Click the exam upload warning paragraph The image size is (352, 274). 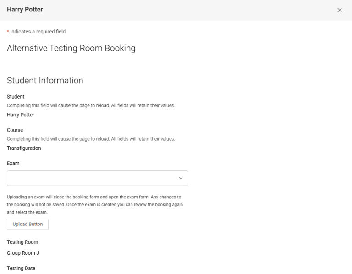coord(95,205)
